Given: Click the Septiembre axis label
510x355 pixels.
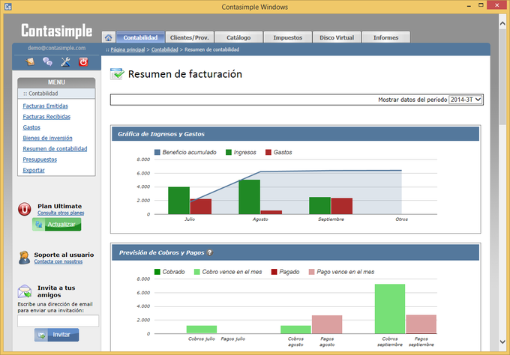Looking at the screenshot, I should [331, 219].
